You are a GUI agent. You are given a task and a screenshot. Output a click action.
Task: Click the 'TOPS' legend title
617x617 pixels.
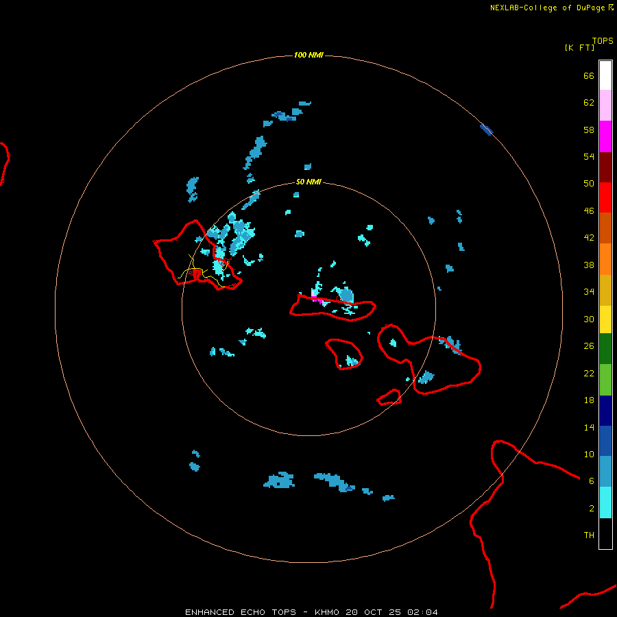pos(603,41)
